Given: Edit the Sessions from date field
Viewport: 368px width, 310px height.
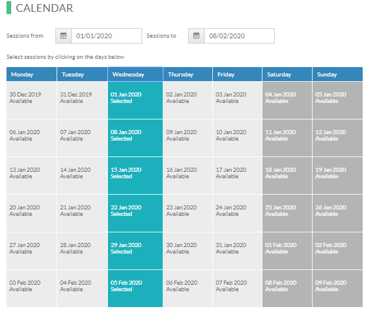Looking at the screenshot, I should [x=107, y=36].
